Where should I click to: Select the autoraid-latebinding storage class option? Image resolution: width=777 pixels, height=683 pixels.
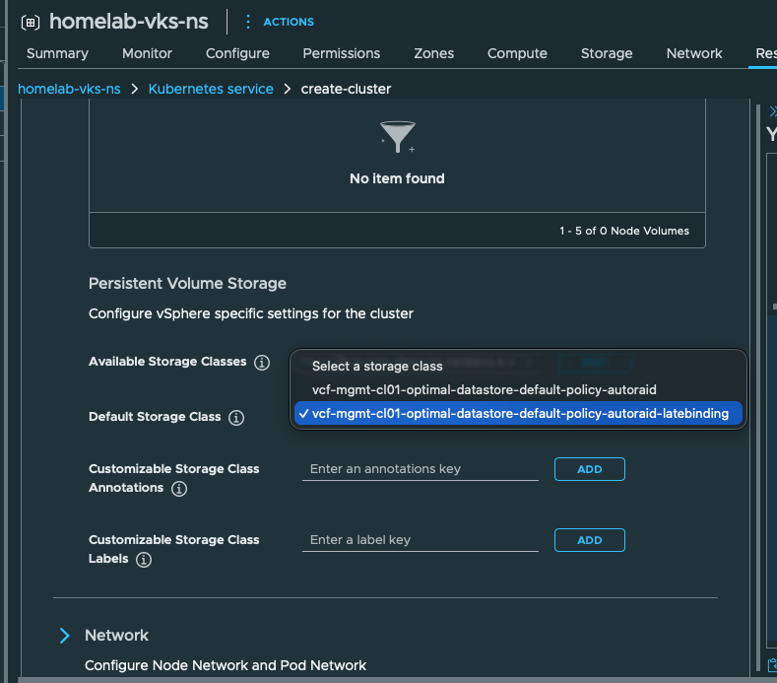click(518, 413)
